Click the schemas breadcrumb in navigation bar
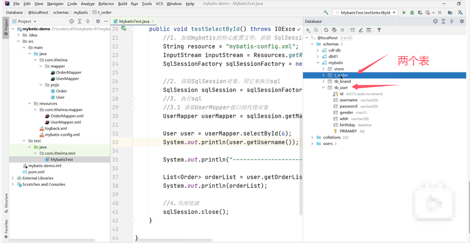 click(x=61, y=12)
